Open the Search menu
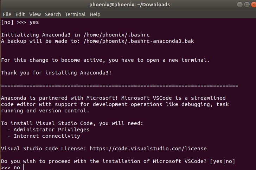 tap(53, 14)
